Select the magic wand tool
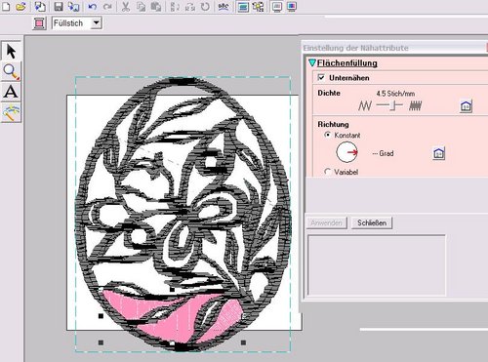The image size is (488, 362). click(11, 112)
